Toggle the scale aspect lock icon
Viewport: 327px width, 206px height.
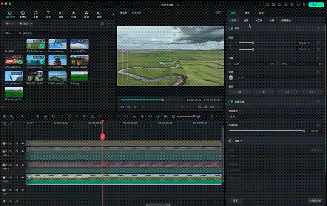click(x=230, y=46)
